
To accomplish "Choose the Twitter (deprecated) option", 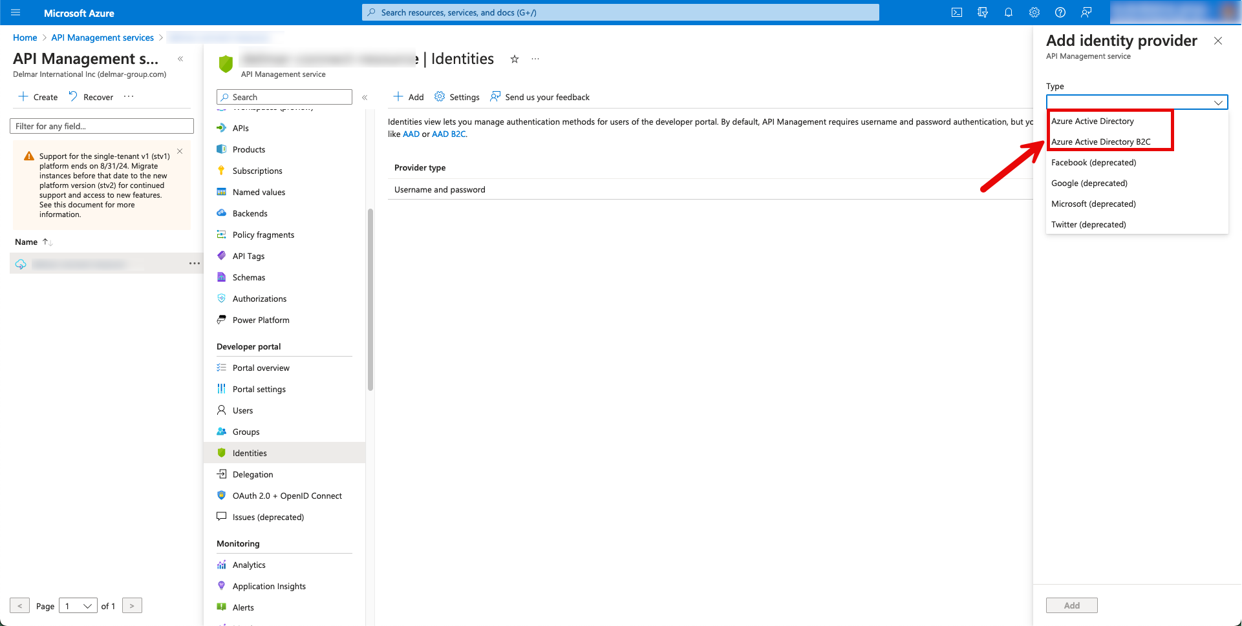I will [1137, 224].
